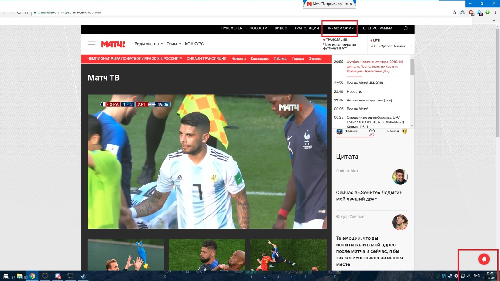500x281 pixels.
Task: Click the ОНЛАЙН ТРАНСЛЯЦИЯ link
Action: coord(206,59)
